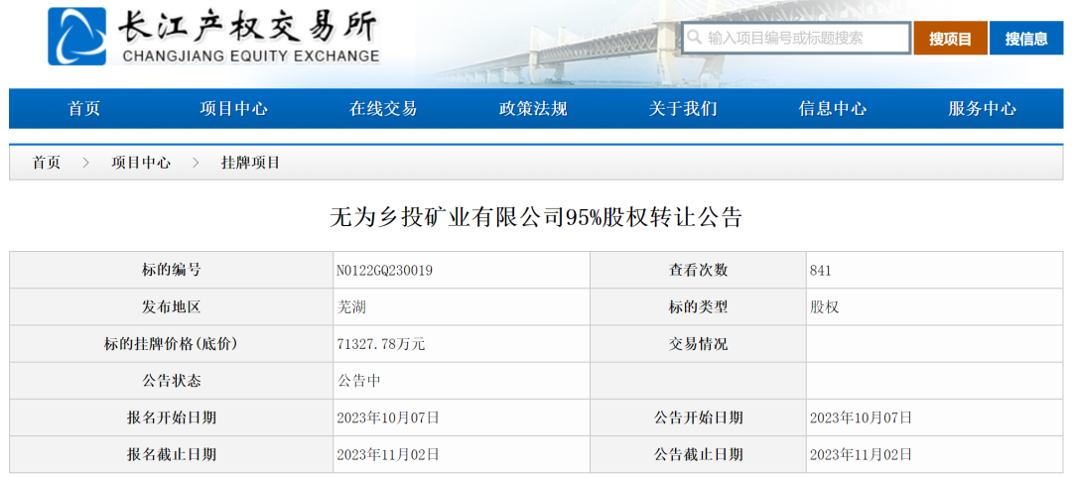Click the project number N0122GQ230019 cell

[385, 270]
